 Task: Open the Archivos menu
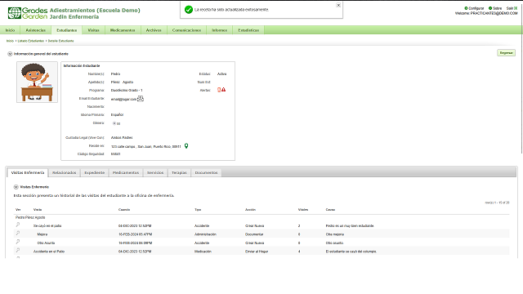pyautogui.click(x=154, y=30)
